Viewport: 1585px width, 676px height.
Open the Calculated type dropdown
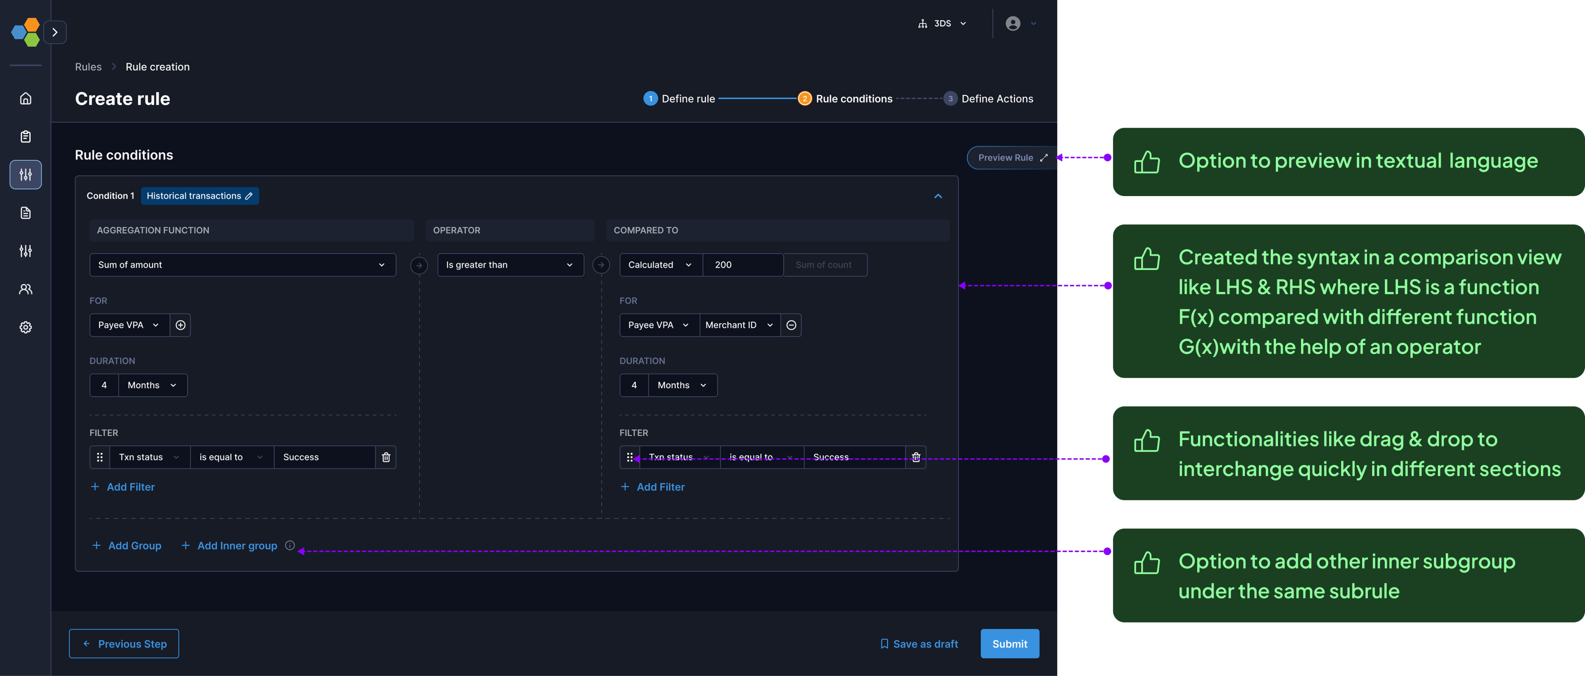(660, 265)
